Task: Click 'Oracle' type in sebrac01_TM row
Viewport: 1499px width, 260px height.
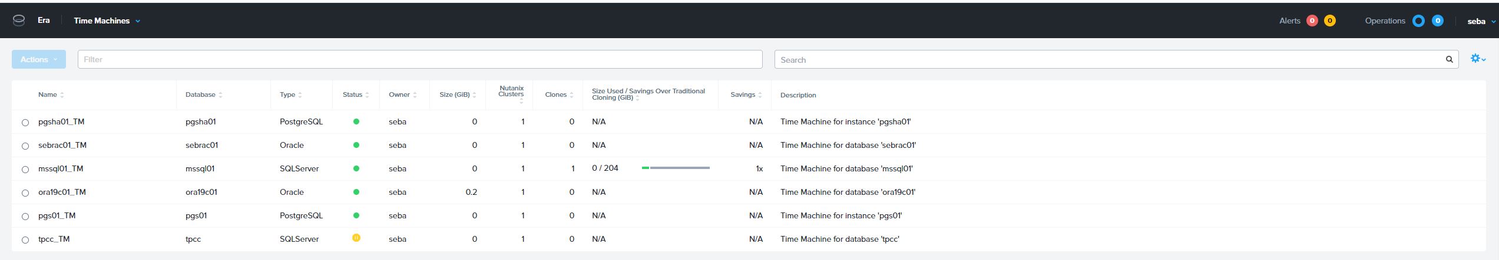Action: 292,145
